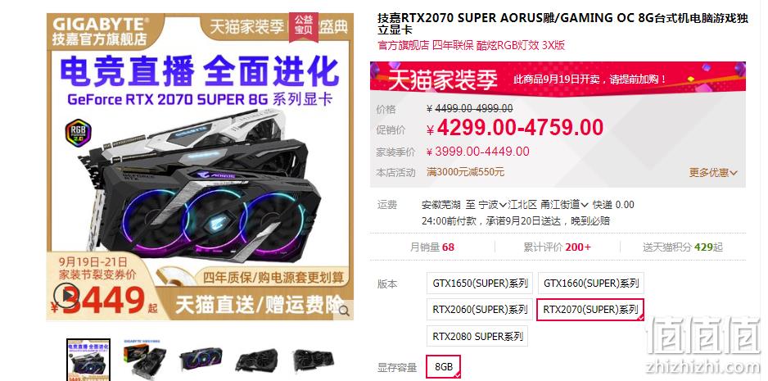
Task: Select the GTX1660(SUPER)系列 version
Action: [x=591, y=283]
